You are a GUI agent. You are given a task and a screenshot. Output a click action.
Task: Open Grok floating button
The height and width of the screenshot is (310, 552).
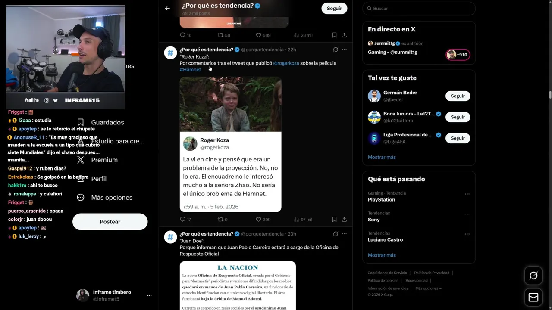[x=533, y=276]
